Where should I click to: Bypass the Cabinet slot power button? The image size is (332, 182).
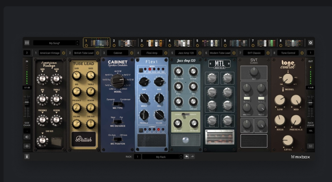(132, 53)
